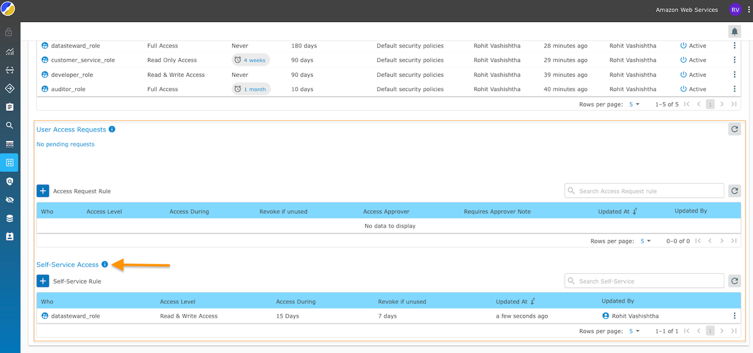
Task: Open three-dot menu for customer_service_role row
Action: click(x=735, y=60)
